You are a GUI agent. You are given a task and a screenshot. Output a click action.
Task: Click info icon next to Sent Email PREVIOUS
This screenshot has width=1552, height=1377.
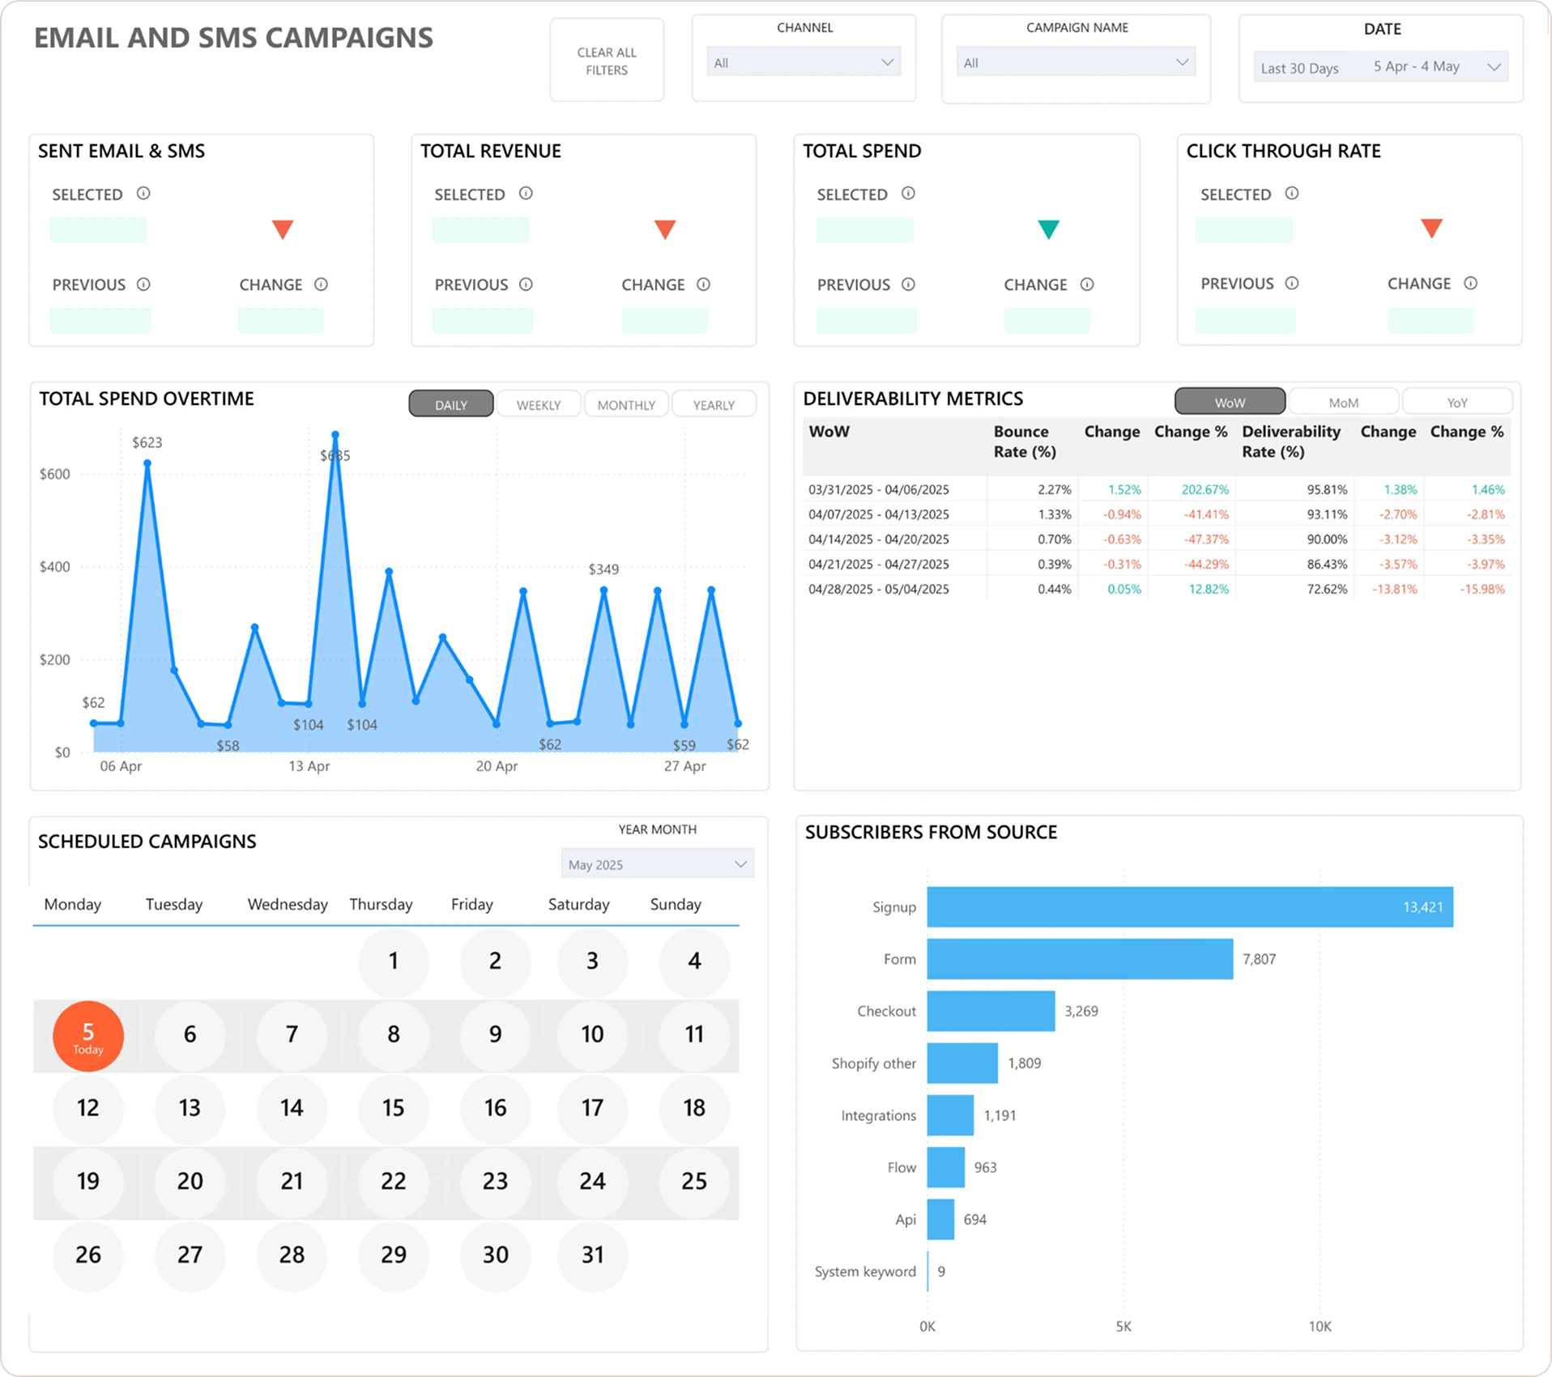coord(143,284)
